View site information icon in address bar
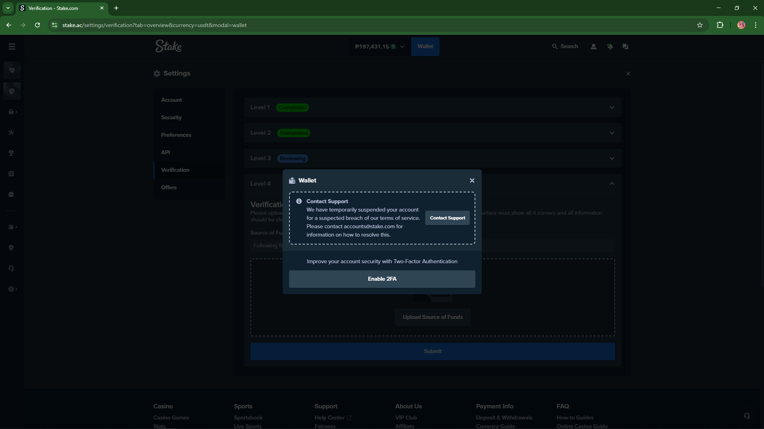This screenshot has height=429, width=764. 55,25
